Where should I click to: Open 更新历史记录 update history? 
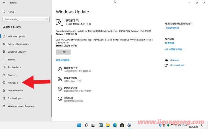71,88
